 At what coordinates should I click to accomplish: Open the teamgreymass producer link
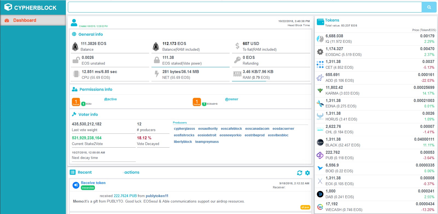tap(207, 142)
